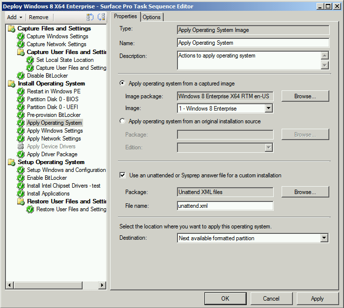The height and width of the screenshot is (308, 344).
Task: Select Install Applications step in tree
Action: pyautogui.click(x=48, y=194)
